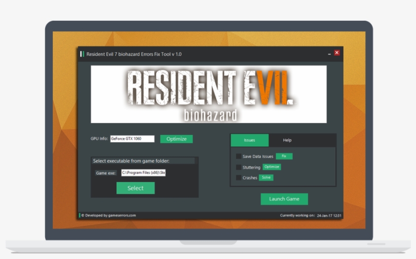Screen dimensions: 416x259
Task: Launch the game with Launch Game
Action: [284, 199]
